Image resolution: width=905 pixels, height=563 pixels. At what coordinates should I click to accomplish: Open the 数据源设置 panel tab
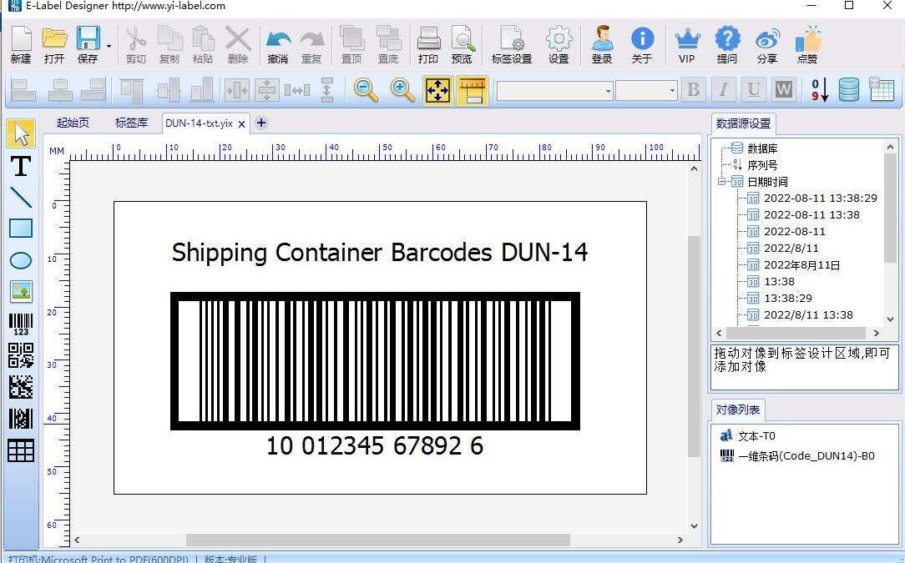[x=743, y=123]
